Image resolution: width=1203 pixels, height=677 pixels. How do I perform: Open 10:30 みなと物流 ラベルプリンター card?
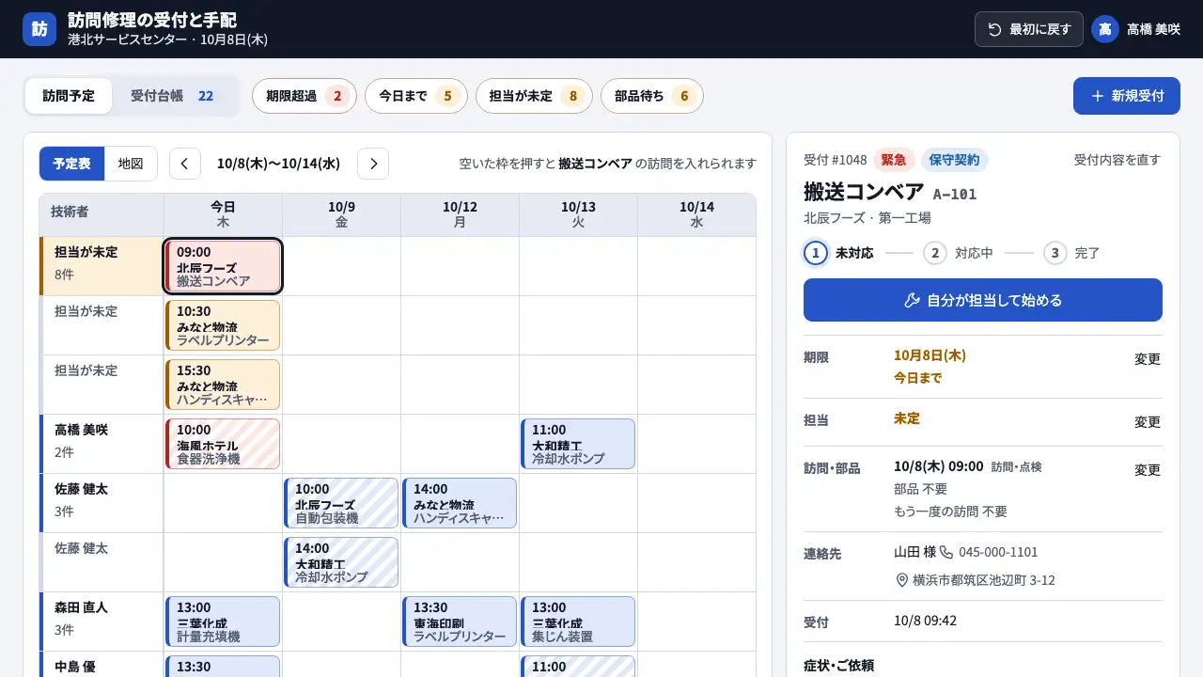223,325
